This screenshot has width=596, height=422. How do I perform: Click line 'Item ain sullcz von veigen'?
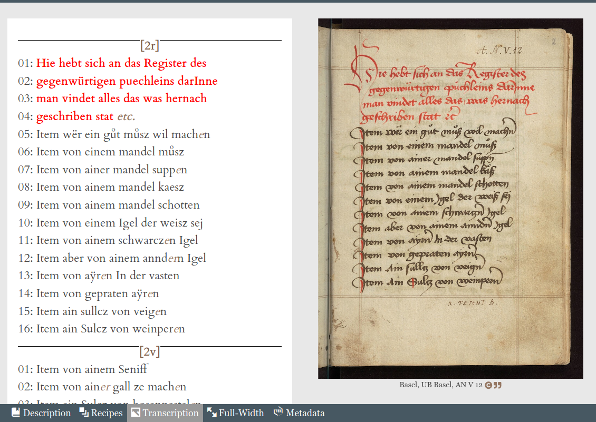(x=101, y=311)
